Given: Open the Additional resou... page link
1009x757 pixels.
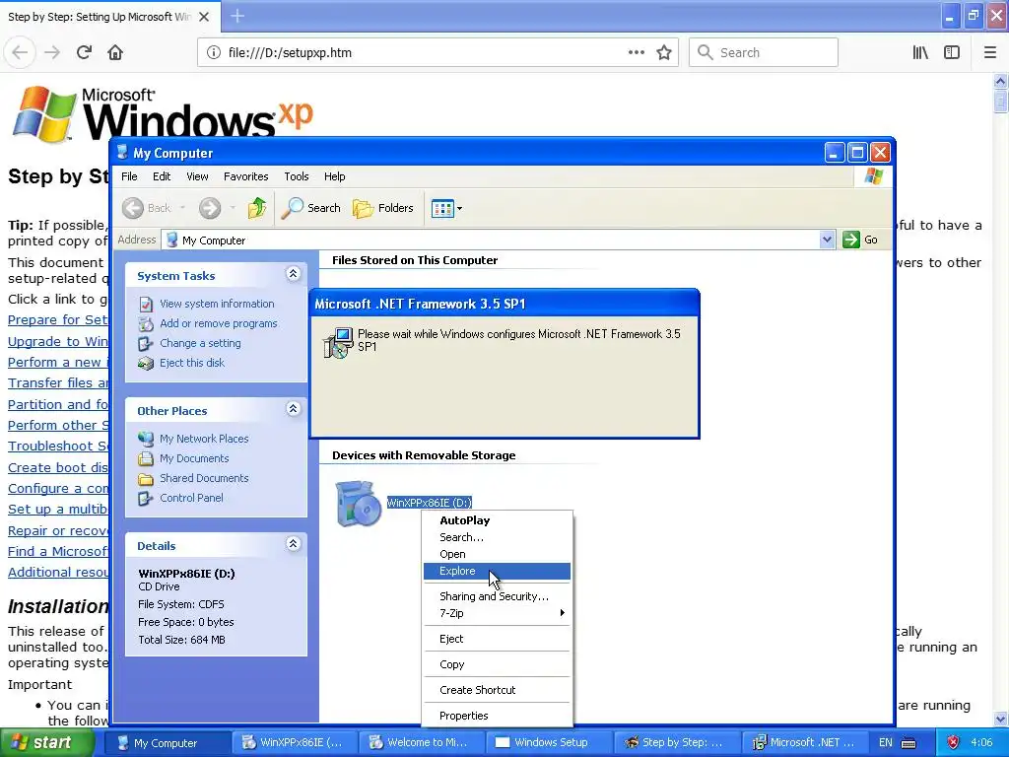Looking at the screenshot, I should [x=58, y=573].
